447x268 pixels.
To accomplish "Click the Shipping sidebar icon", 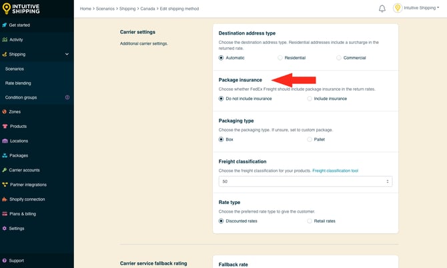I will coord(5,54).
